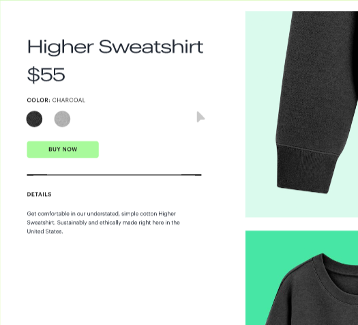Image resolution: width=358 pixels, height=325 pixels.
Task: Click the word "Higher" in the description text
Action: [x=167, y=214]
